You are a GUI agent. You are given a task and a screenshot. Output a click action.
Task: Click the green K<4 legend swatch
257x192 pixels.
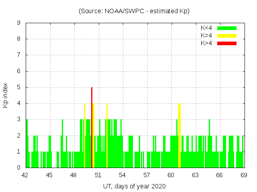click(227, 28)
